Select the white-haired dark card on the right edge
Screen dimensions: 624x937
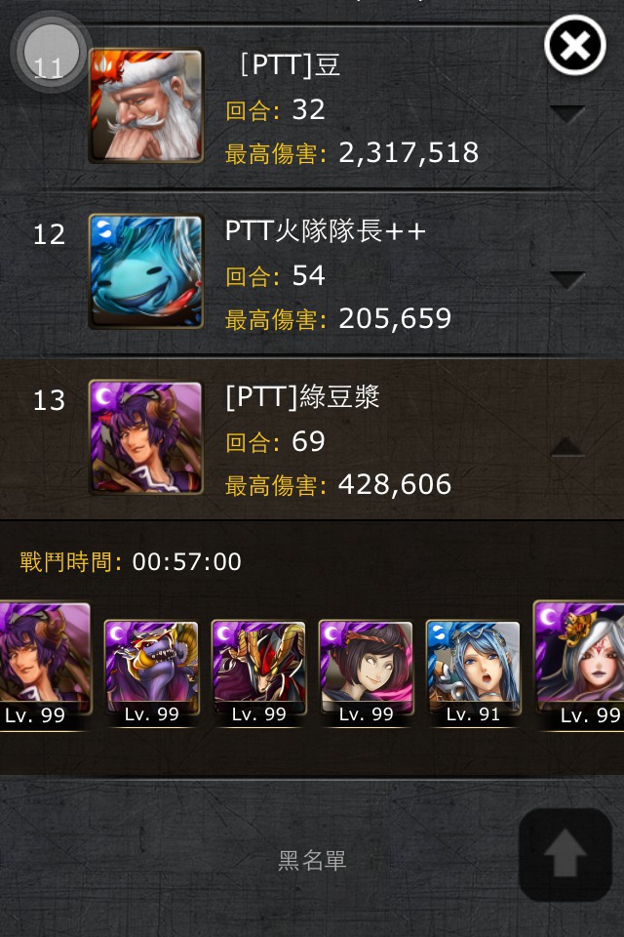point(578,665)
